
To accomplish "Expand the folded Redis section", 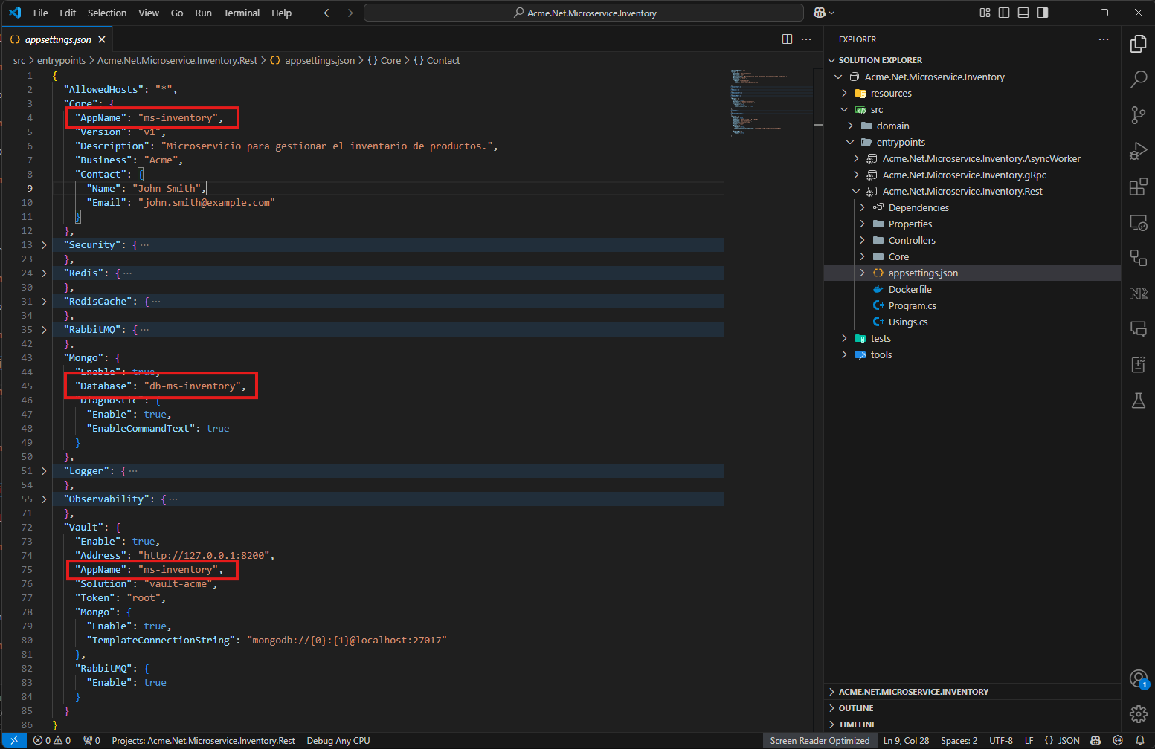I will 44,273.
